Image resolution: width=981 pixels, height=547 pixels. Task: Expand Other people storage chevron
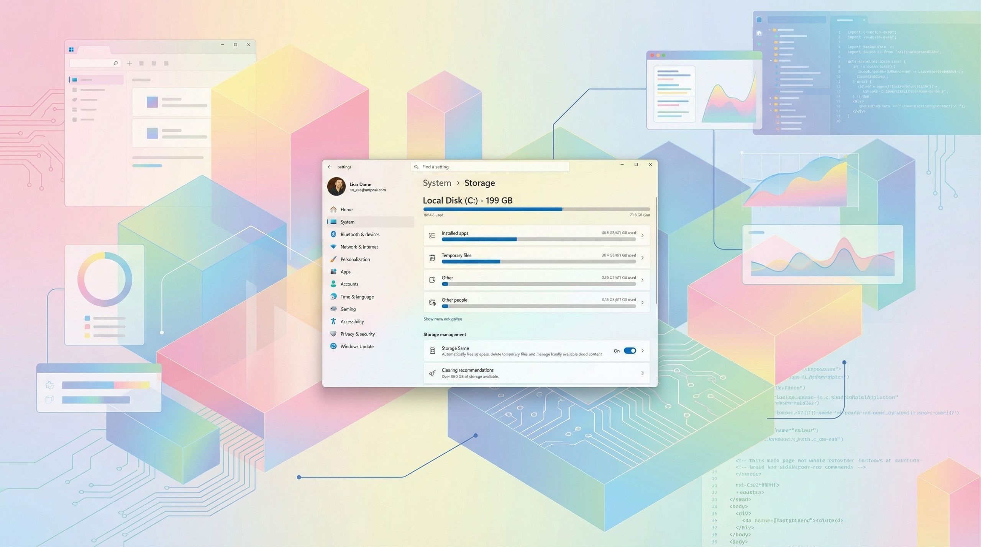click(643, 302)
